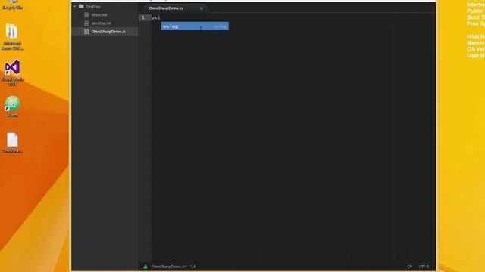This screenshot has height=272, width=485.
Task: Switch to the OmniSharpDemo.cs editor tab
Action: click(176, 8)
